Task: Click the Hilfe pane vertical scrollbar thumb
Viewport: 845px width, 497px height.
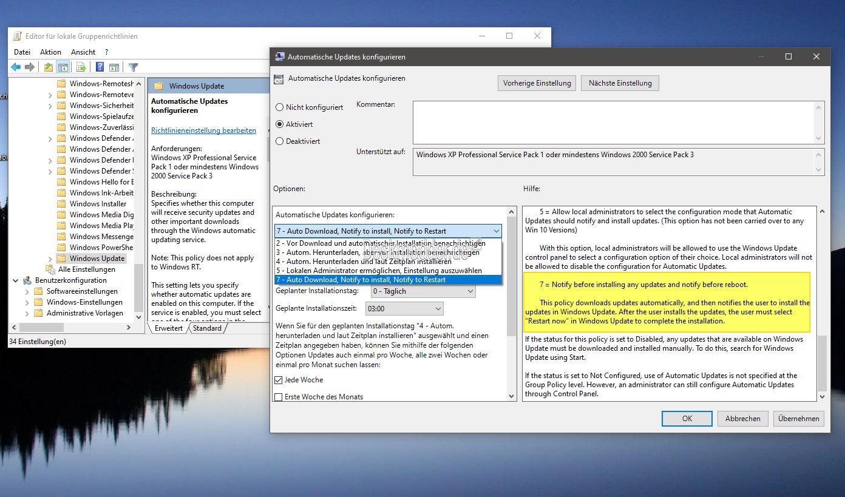Action: click(822, 363)
